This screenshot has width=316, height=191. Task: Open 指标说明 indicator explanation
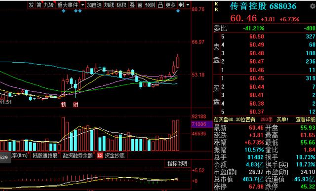[x=177, y=164]
